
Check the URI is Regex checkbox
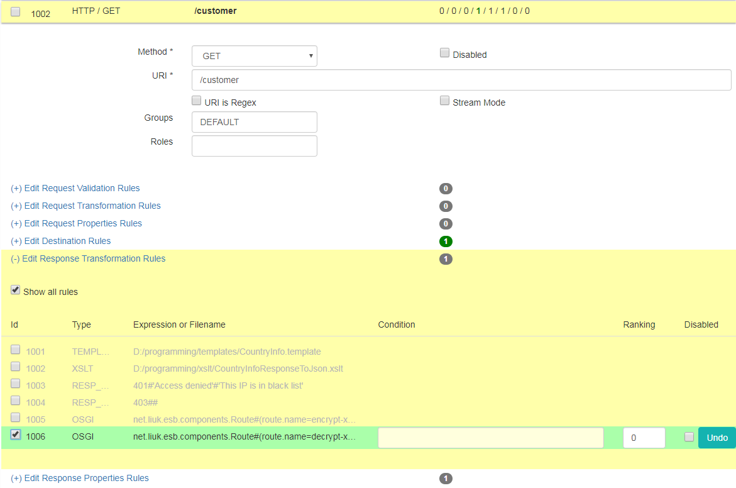click(197, 101)
